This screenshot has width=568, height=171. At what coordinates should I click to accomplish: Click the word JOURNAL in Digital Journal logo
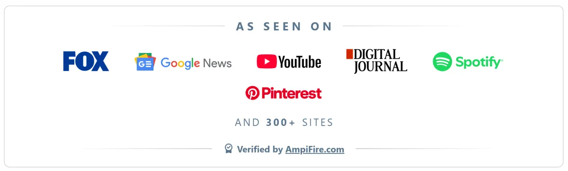pos(380,66)
